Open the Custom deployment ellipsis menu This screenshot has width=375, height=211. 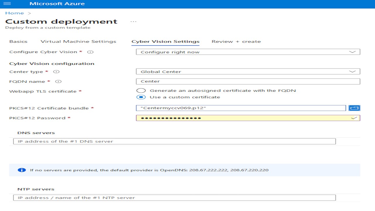click(x=133, y=22)
